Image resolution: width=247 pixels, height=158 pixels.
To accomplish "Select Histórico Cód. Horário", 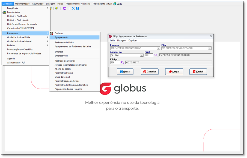I will (26, 20).
